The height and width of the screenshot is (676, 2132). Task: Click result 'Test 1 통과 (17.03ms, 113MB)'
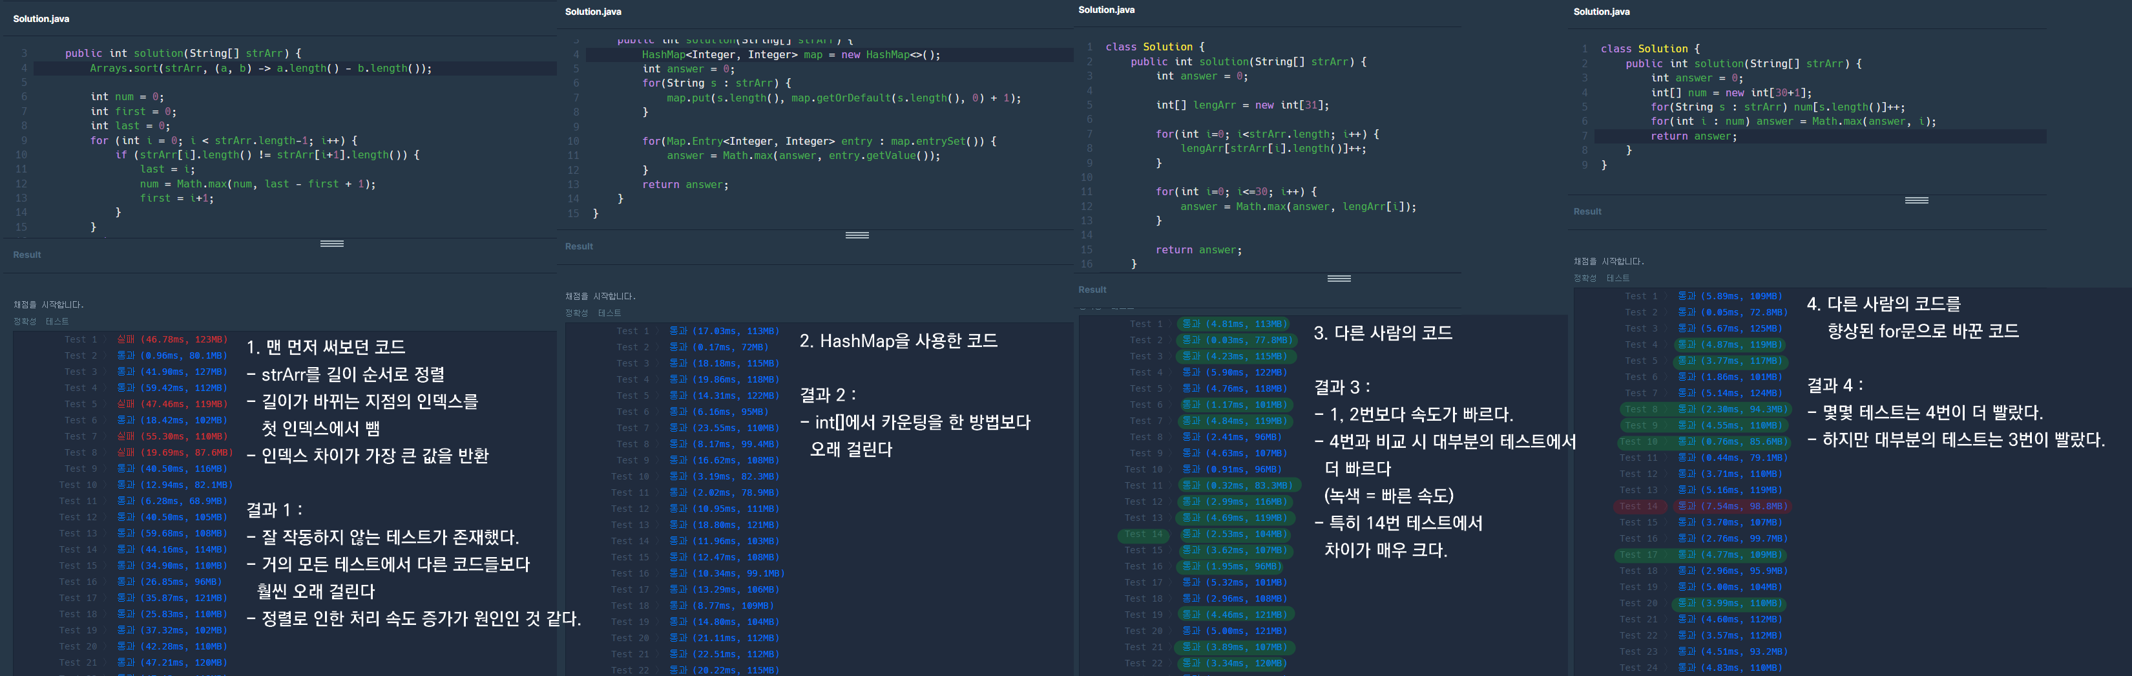coord(698,331)
